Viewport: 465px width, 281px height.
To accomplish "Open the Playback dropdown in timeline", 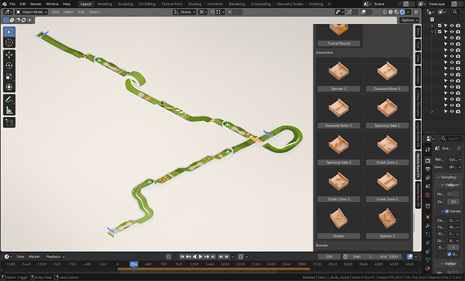I will coord(55,257).
